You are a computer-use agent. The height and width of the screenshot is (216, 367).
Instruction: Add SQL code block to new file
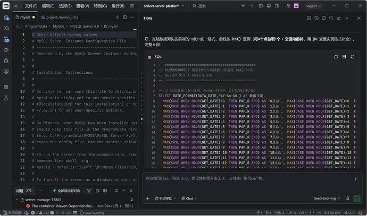pyautogui.click(x=353, y=57)
